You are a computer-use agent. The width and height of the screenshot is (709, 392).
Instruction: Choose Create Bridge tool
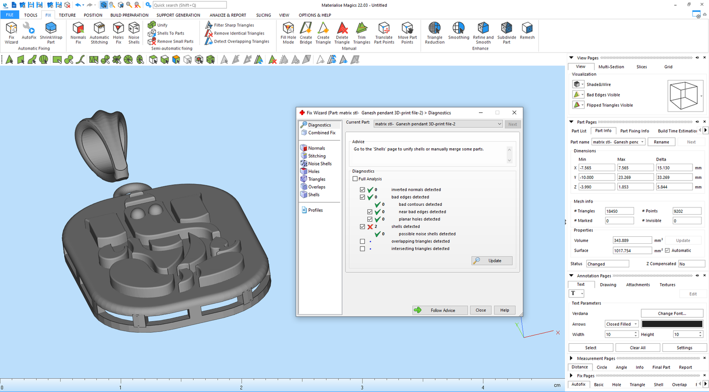click(306, 33)
